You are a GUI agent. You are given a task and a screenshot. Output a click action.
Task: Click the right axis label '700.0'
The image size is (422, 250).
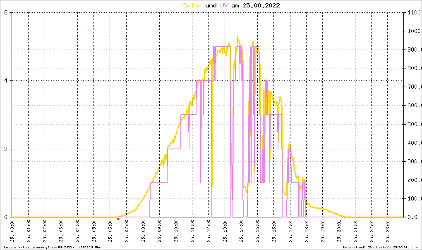[x=415, y=87]
